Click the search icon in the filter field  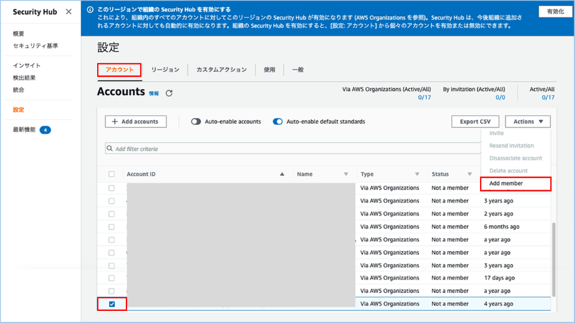(109, 149)
